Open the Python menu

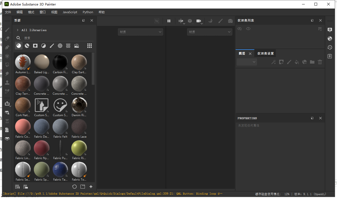click(x=88, y=12)
